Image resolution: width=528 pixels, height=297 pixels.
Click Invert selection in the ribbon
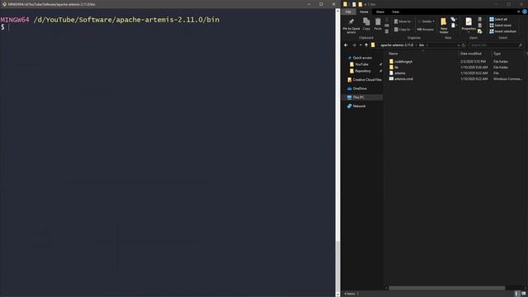coord(502,31)
